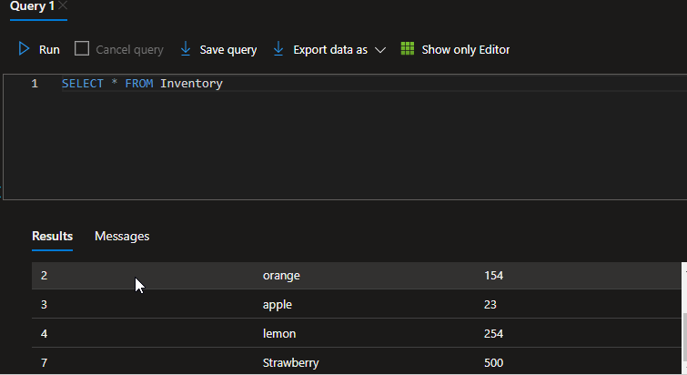The width and height of the screenshot is (687, 375).
Task: Click the green grid Show only Editor icon
Action: pos(408,48)
